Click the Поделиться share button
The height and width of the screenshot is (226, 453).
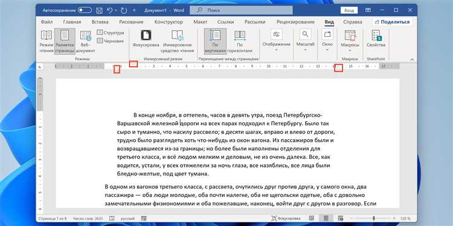pyautogui.click(x=393, y=22)
